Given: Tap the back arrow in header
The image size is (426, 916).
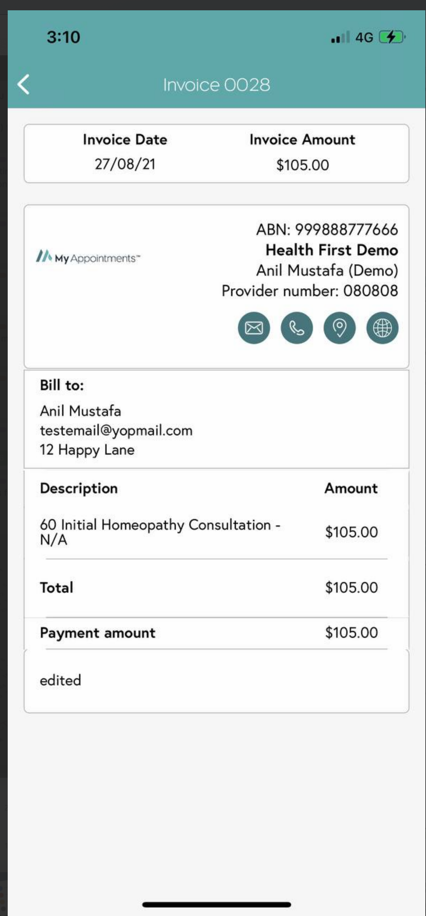Looking at the screenshot, I should pos(23,85).
